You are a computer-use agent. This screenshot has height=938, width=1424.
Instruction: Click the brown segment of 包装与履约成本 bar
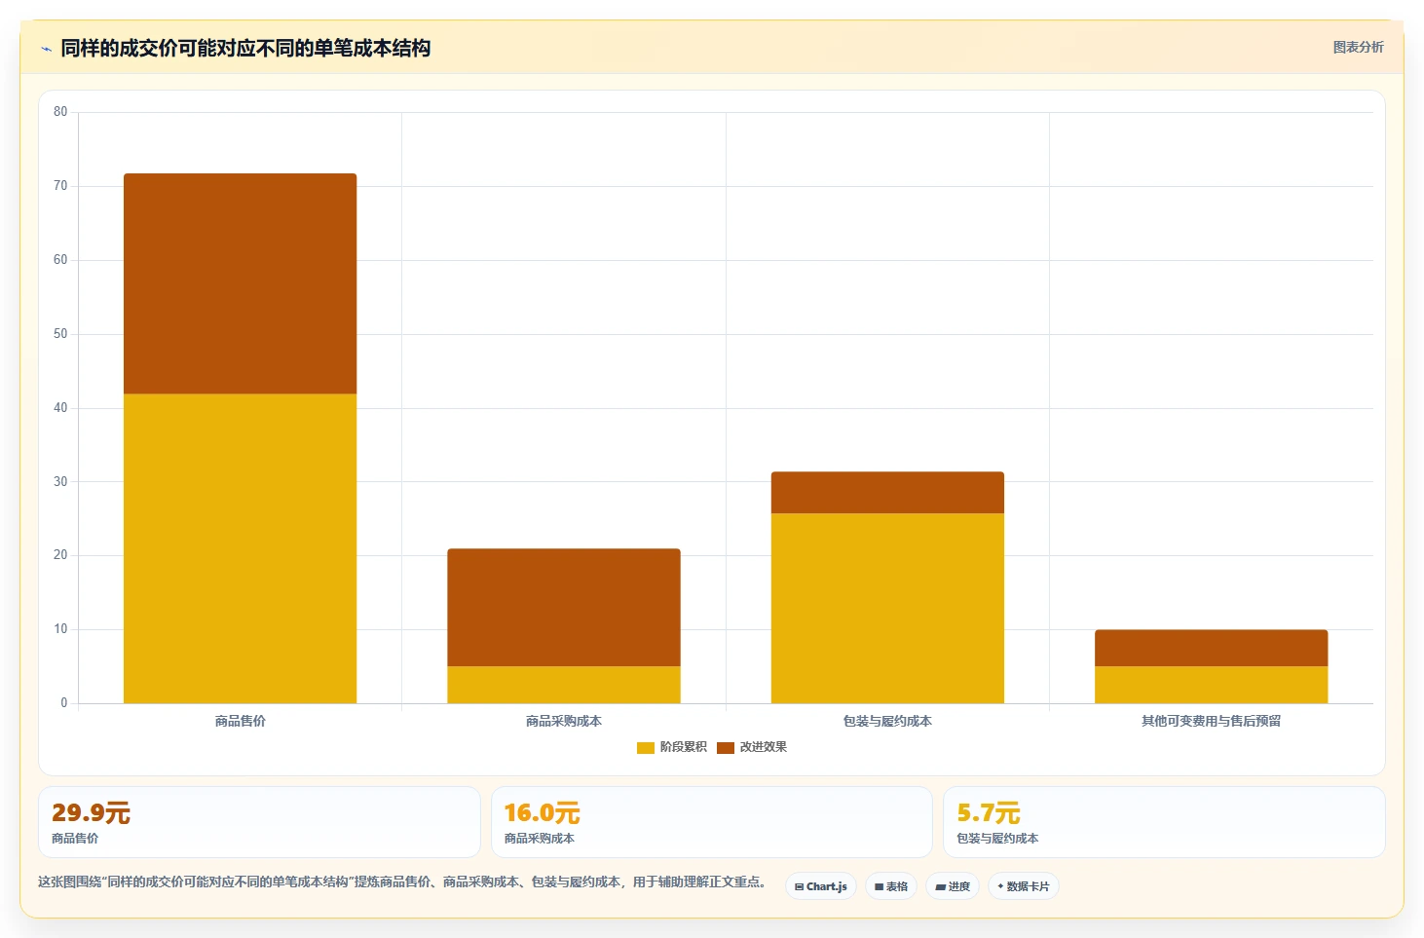pyautogui.click(x=887, y=493)
